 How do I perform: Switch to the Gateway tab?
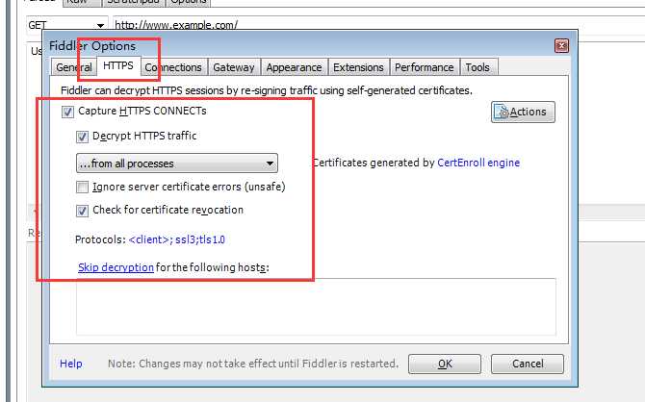234,67
